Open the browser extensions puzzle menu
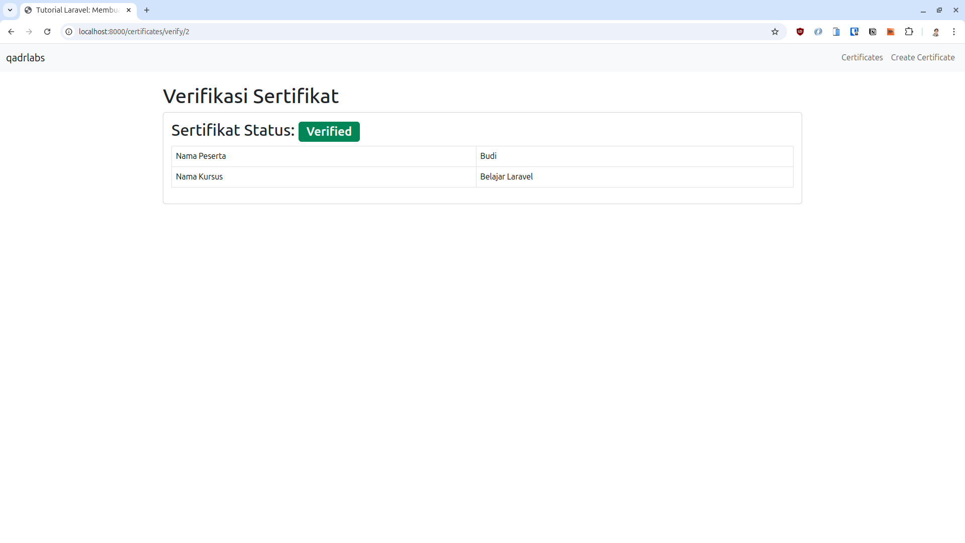965x543 pixels. (x=910, y=31)
